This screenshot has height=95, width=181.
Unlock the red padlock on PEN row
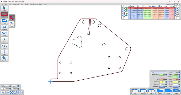coord(125,14)
